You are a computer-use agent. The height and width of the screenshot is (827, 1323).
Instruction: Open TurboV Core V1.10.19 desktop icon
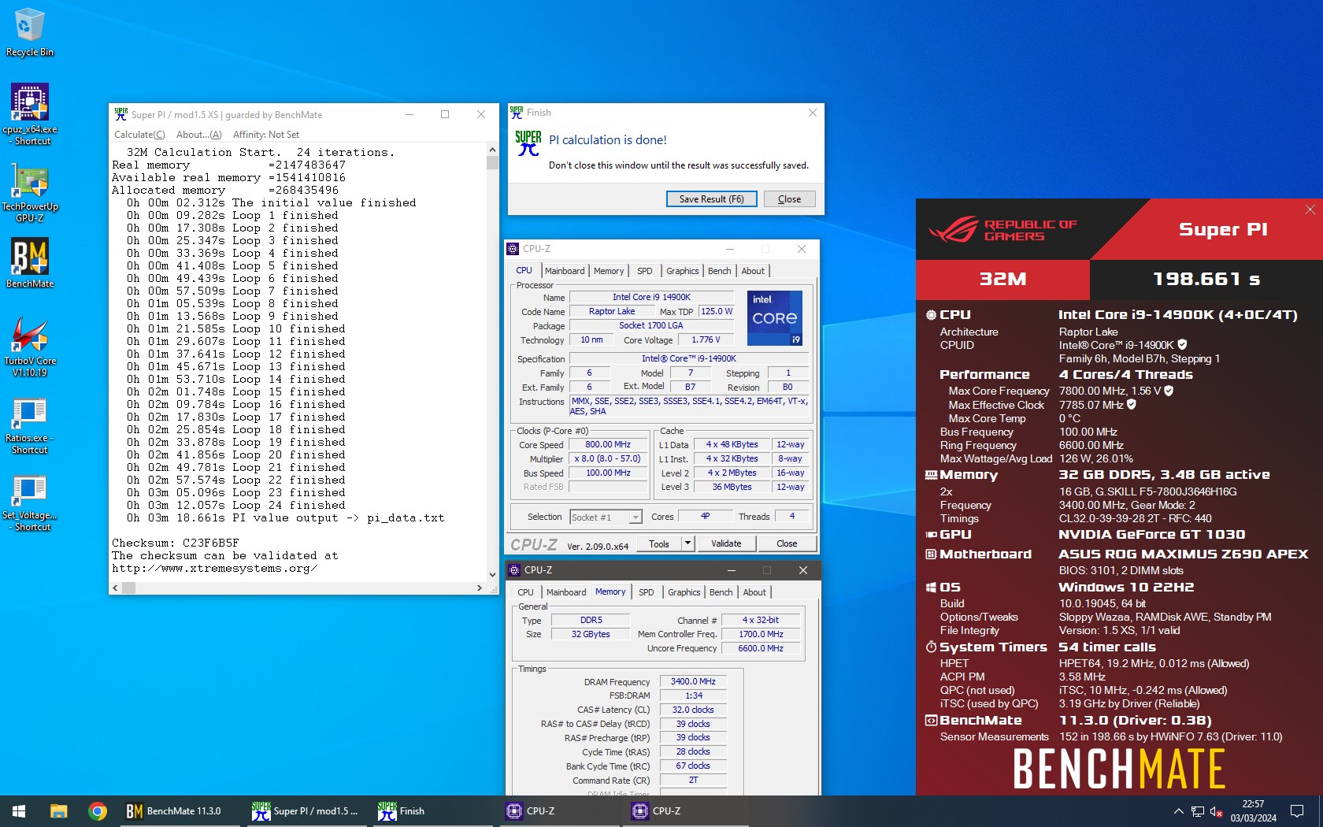pos(29,346)
